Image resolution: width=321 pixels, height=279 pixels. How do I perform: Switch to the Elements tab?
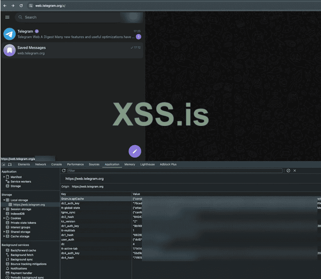[24, 164]
